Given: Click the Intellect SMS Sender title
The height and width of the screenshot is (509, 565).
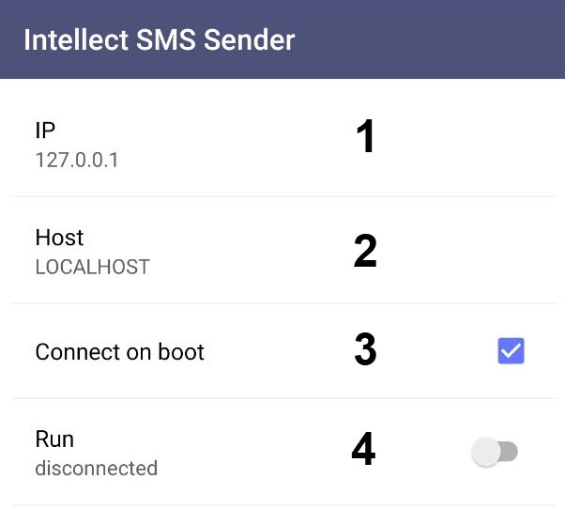Looking at the screenshot, I should click(159, 40).
